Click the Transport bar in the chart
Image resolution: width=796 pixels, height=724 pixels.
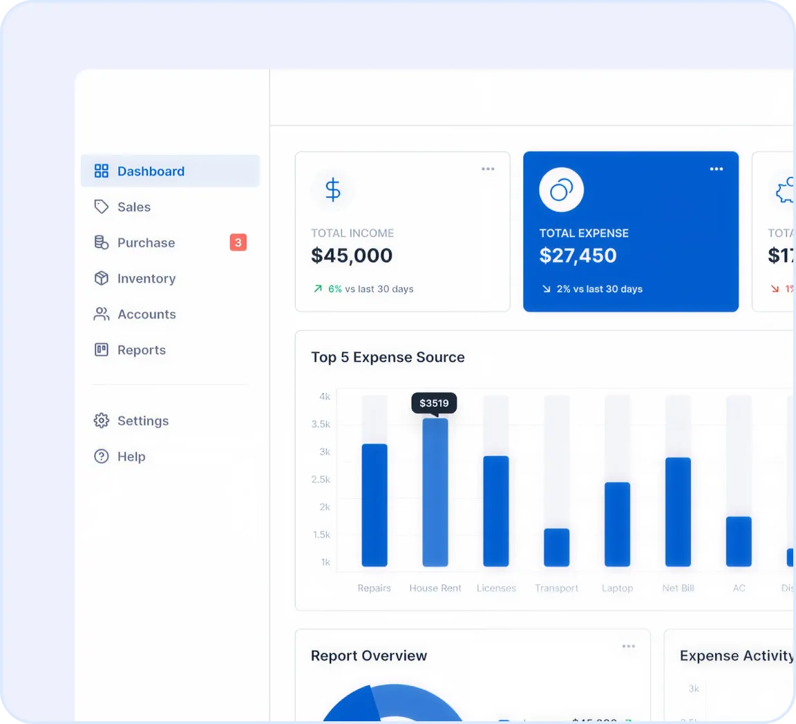[556, 547]
